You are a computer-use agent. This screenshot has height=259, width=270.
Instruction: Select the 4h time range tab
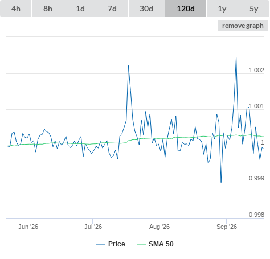(x=16, y=9)
